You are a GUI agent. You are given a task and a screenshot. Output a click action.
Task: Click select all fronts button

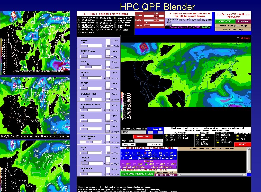[134, 167]
